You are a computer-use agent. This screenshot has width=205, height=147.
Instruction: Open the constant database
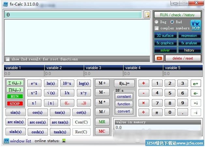click(x=124, y=96)
